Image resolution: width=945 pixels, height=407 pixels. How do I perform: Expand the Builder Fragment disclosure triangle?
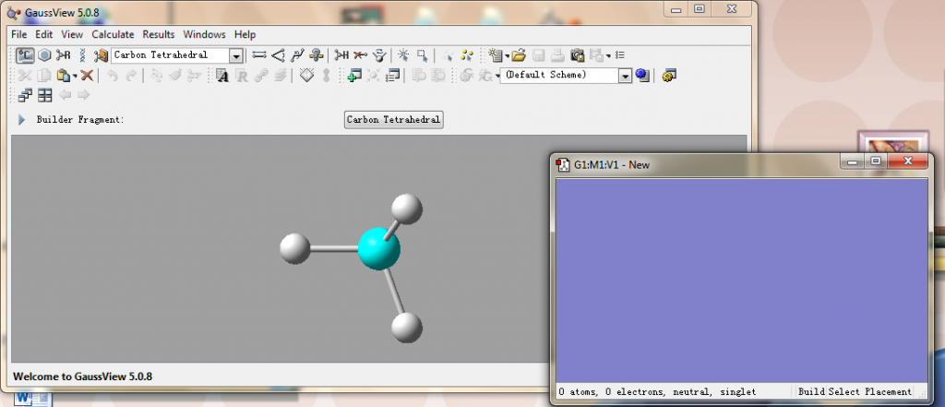coord(22,119)
